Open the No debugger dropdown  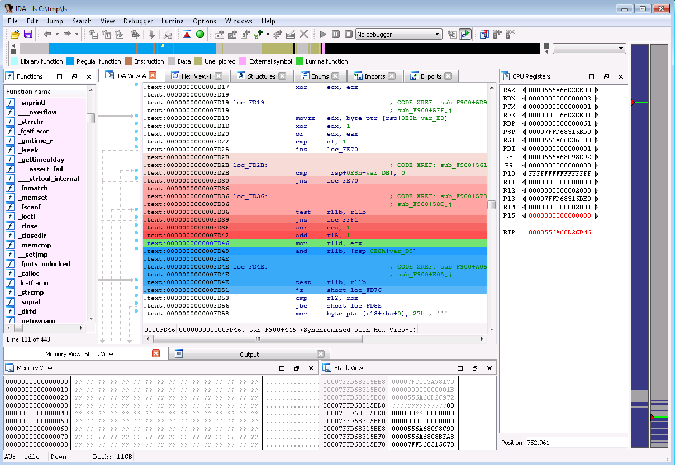tap(398, 35)
